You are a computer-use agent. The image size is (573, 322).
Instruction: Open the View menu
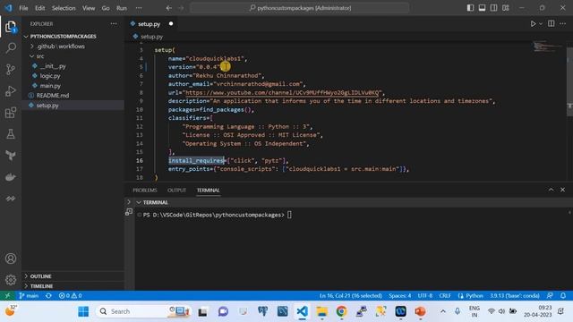pos(89,8)
